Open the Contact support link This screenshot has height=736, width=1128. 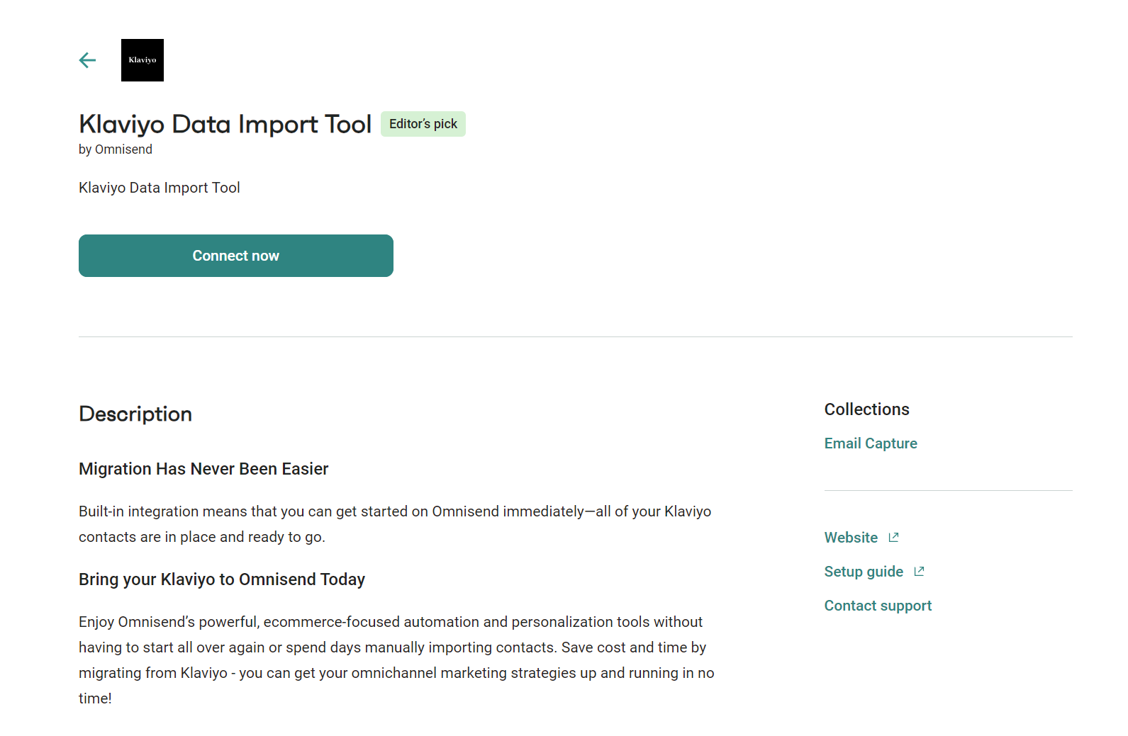pos(878,606)
